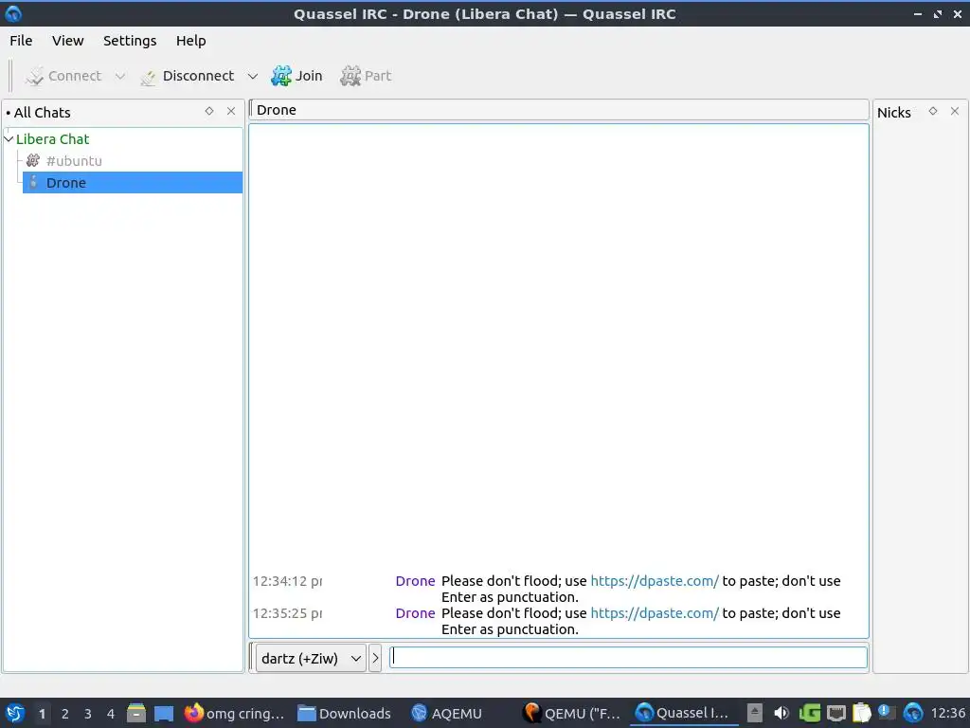
Task: Open the volume speaker tray icon
Action: pyautogui.click(x=781, y=713)
